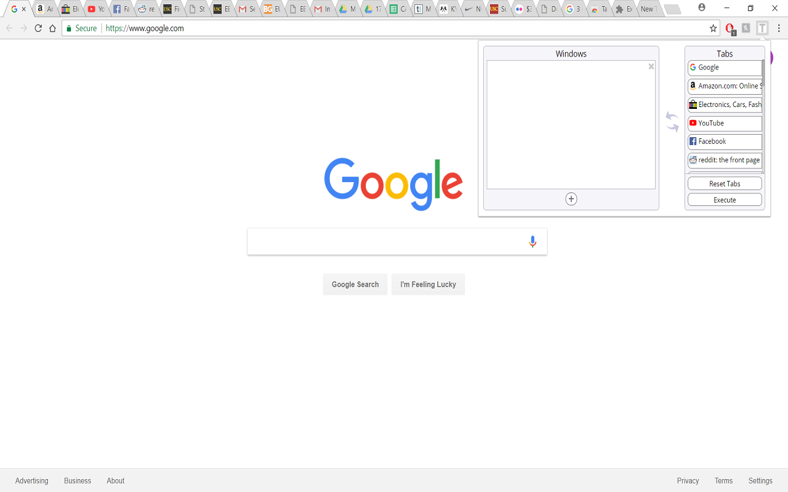Switch to the reddit browser tab
Viewport: 788px width, 492px height.
[x=147, y=9]
